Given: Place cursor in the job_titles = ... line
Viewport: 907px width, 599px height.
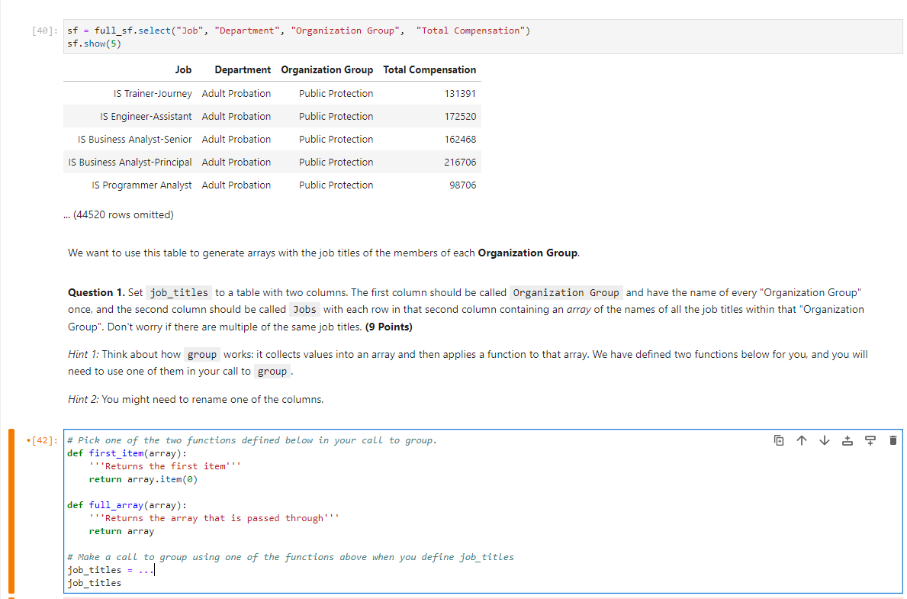Looking at the screenshot, I should pyautogui.click(x=111, y=570).
